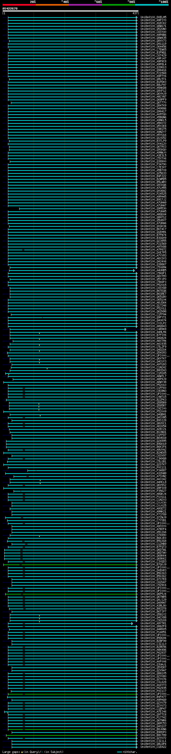Open the UniRef100_C6SYU0 hit
Viewport: 171px width, 754px height.
pyautogui.click(x=153, y=32)
